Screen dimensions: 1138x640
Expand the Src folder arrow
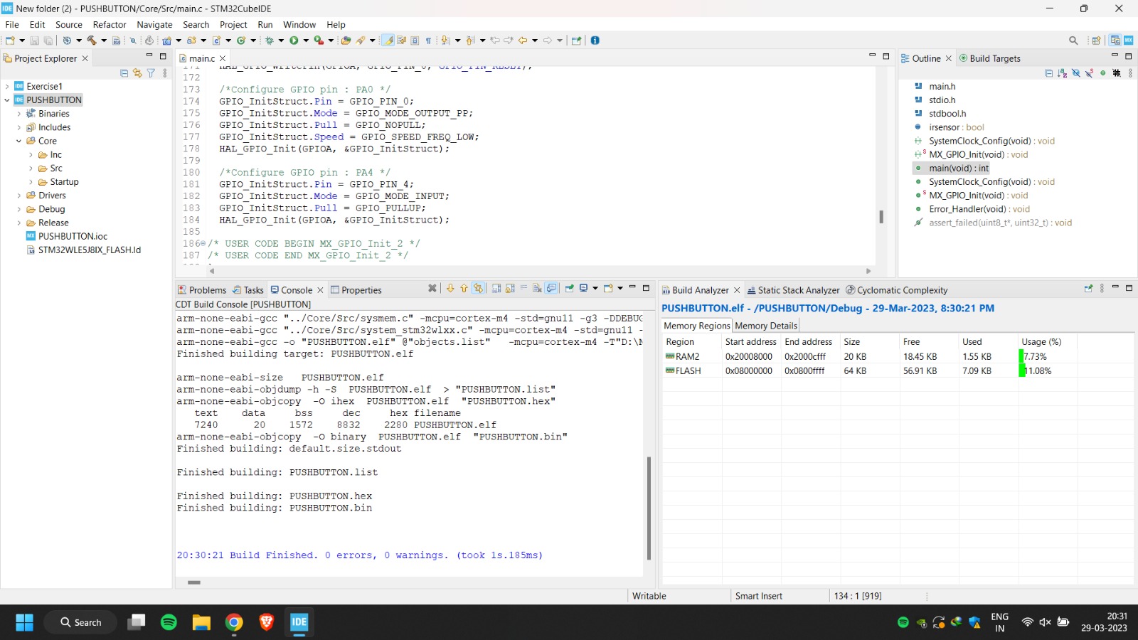(x=31, y=169)
